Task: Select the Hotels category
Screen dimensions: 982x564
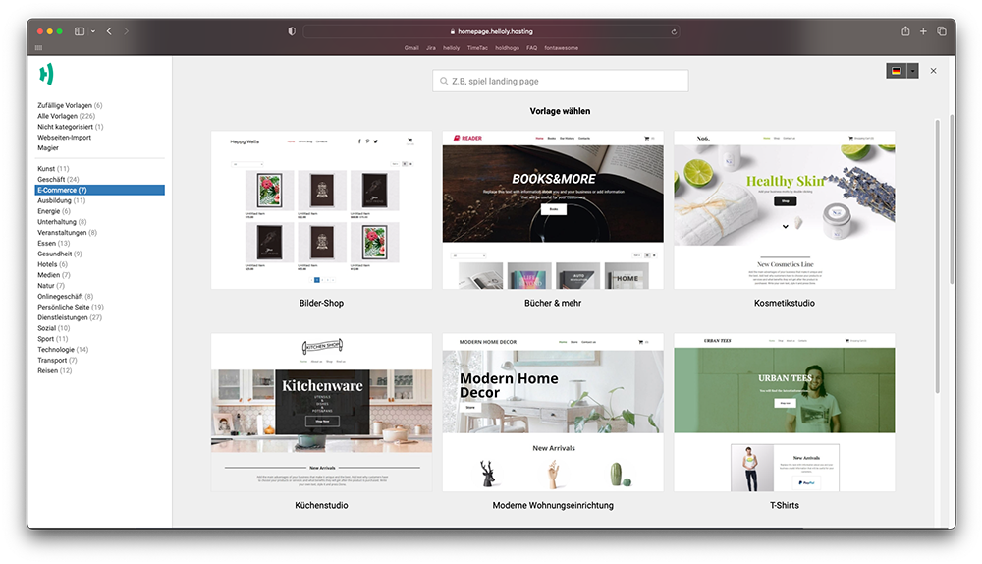Action: (52, 264)
